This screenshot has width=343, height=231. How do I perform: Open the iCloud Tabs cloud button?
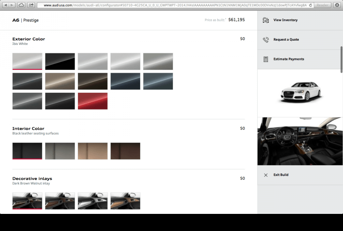pos(21,5)
